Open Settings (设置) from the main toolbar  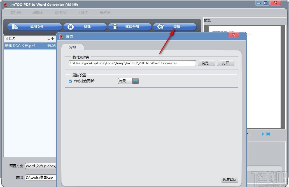[x=175, y=27]
